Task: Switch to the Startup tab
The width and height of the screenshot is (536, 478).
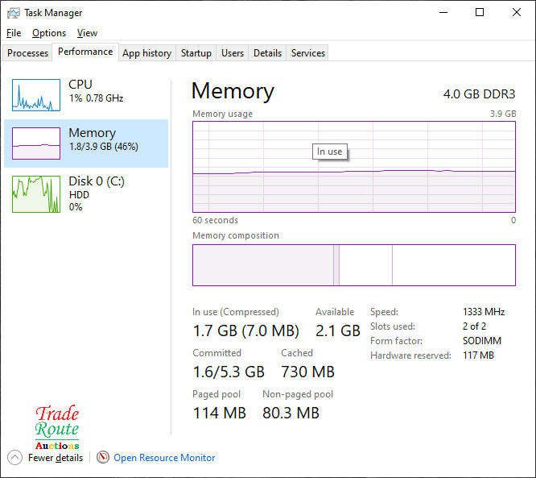Action: (x=196, y=53)
